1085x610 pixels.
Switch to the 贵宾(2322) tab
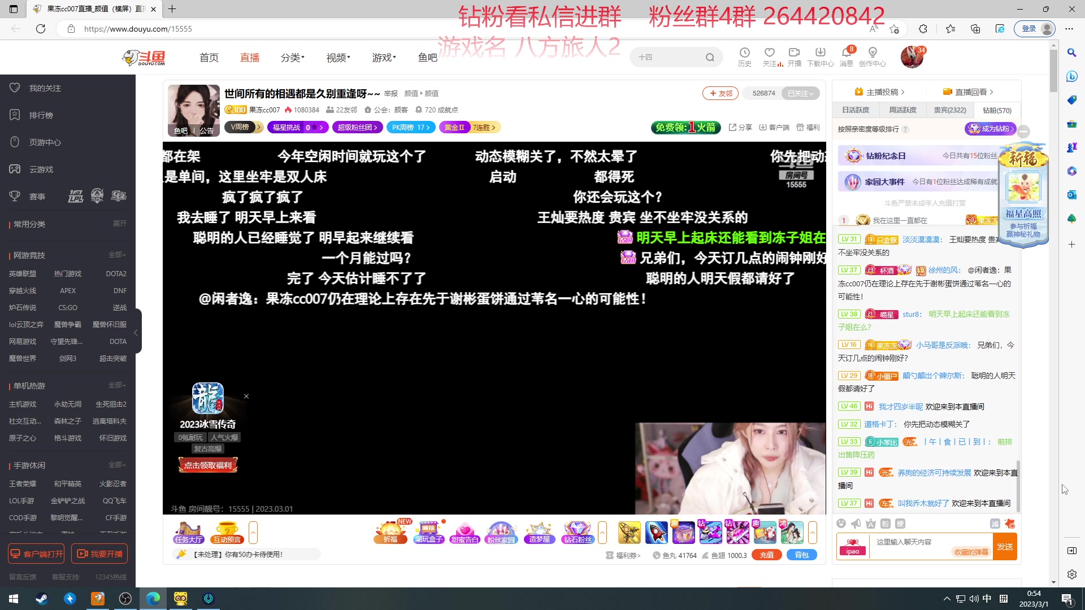point(950,110)
